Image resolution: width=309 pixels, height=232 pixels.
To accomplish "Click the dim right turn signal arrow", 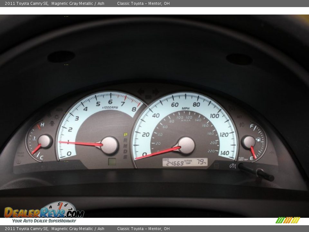I will point(156,92).
